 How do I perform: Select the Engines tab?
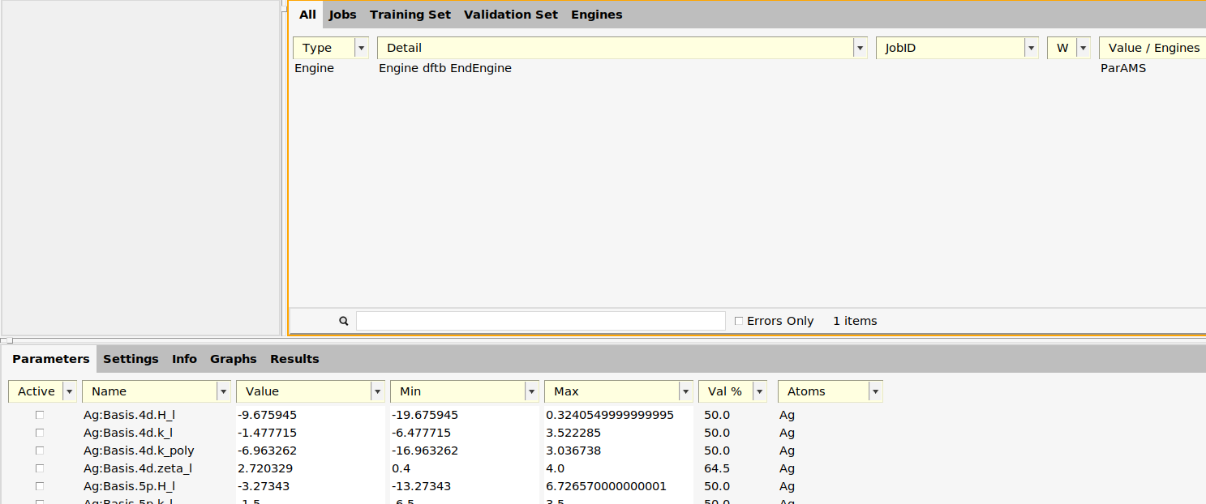[596, 15]
